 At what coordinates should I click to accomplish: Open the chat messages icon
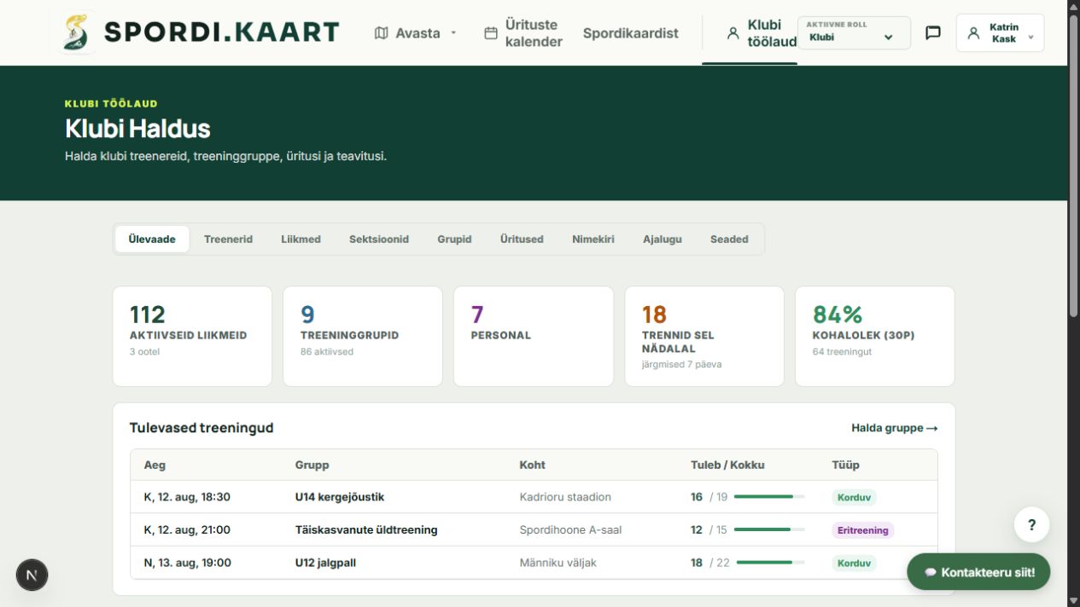[933, 33]
